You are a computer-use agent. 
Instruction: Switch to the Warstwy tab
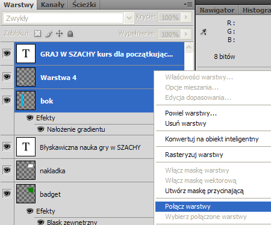pos(19,5)
